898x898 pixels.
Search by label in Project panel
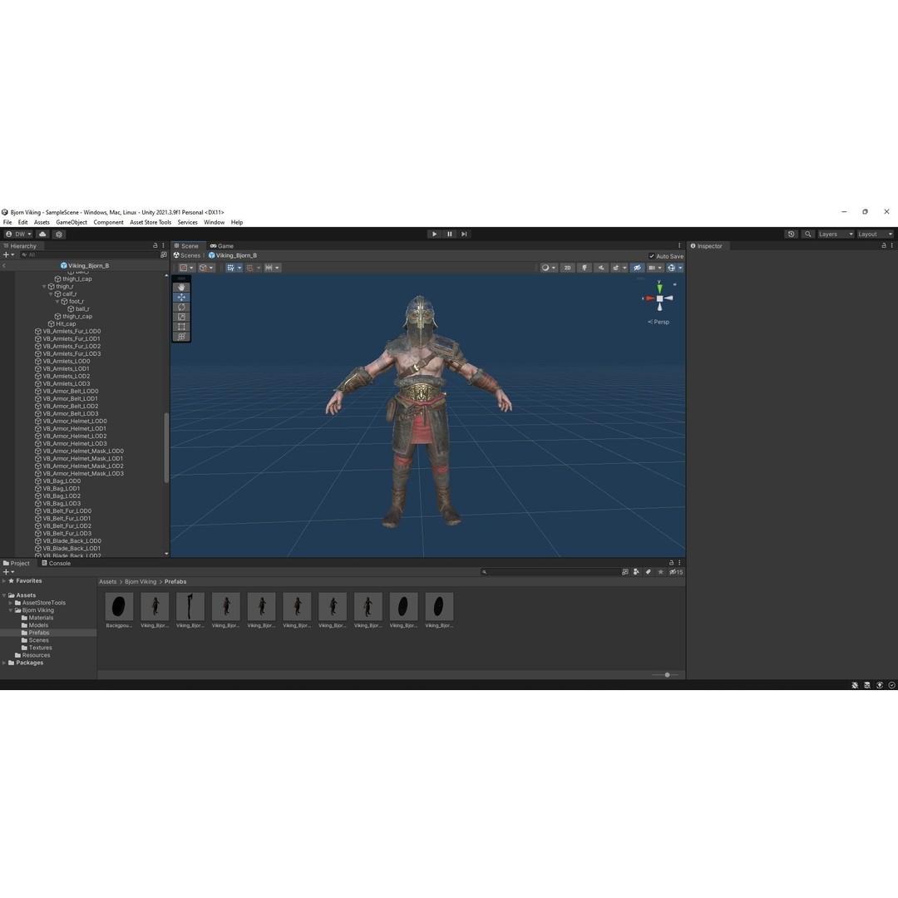point(649,572)
